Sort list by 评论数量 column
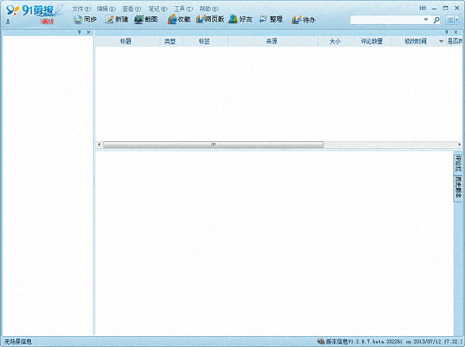465x347 pixels. (x=372, y=41)
